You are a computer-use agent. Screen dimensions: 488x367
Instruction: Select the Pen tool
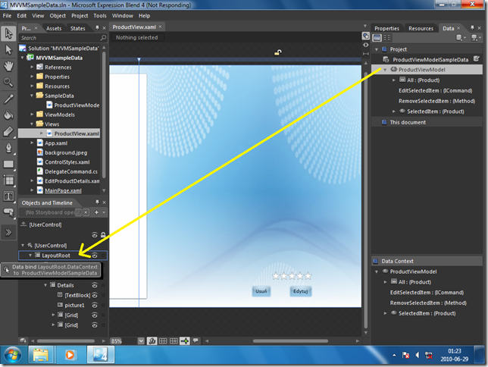point(8,148)
